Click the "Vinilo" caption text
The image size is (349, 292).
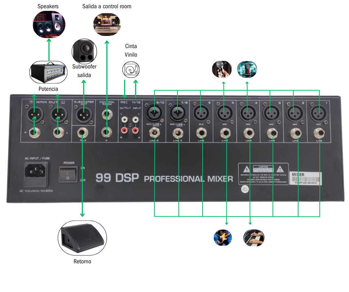coord(131,55)
